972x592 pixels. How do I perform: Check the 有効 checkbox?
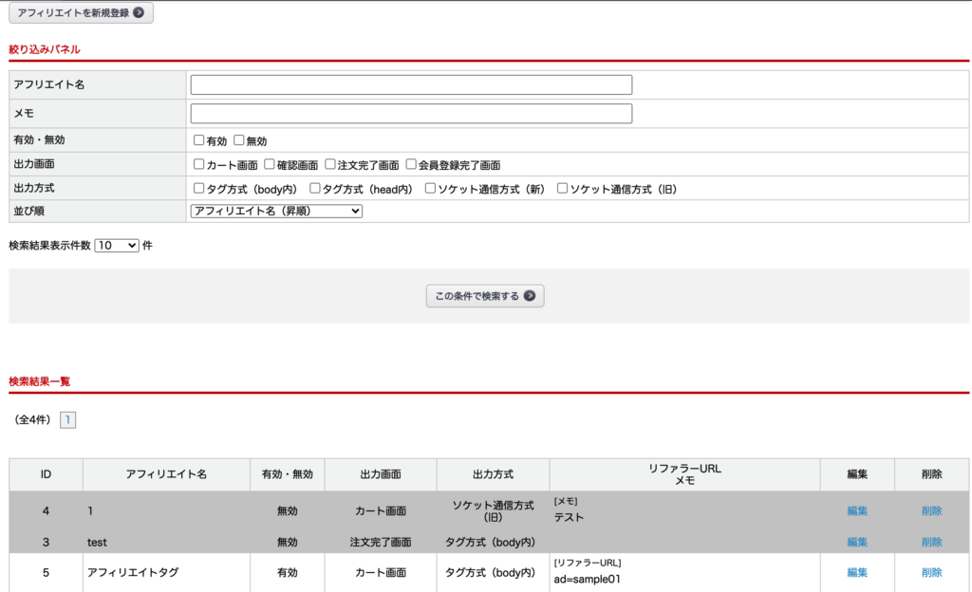(x=199, y=140)
